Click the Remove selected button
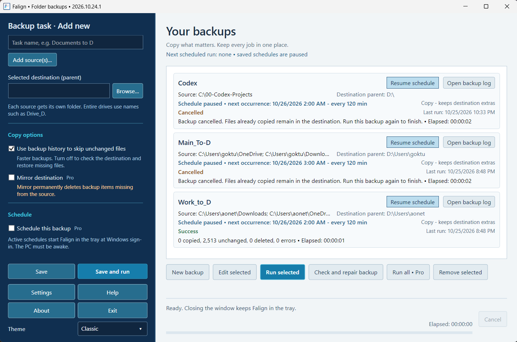 click(x=460, y=272)
